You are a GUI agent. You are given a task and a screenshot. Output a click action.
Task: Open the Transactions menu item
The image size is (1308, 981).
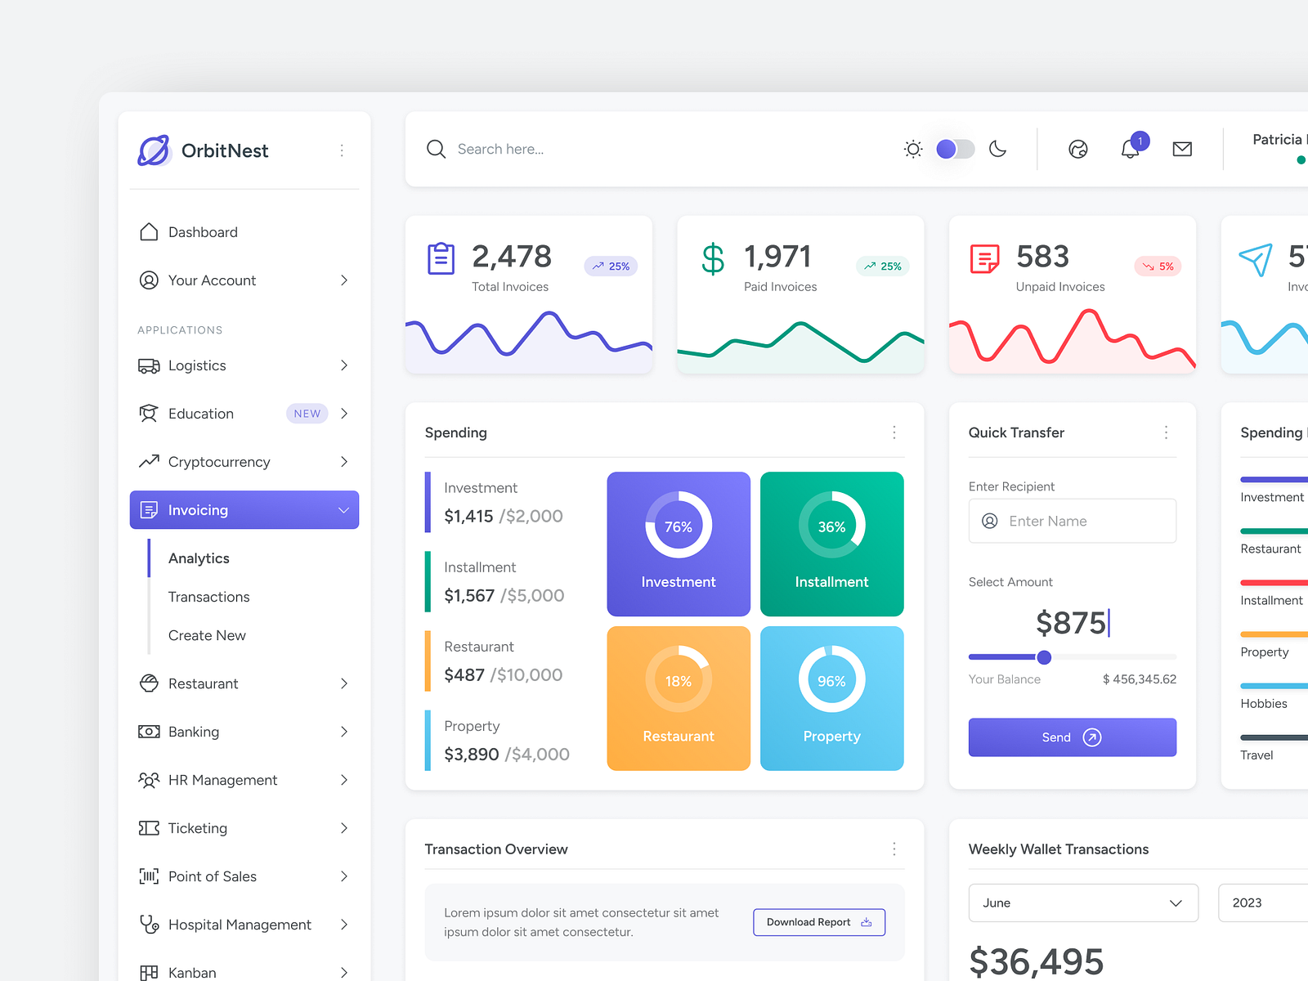[208, 597]
